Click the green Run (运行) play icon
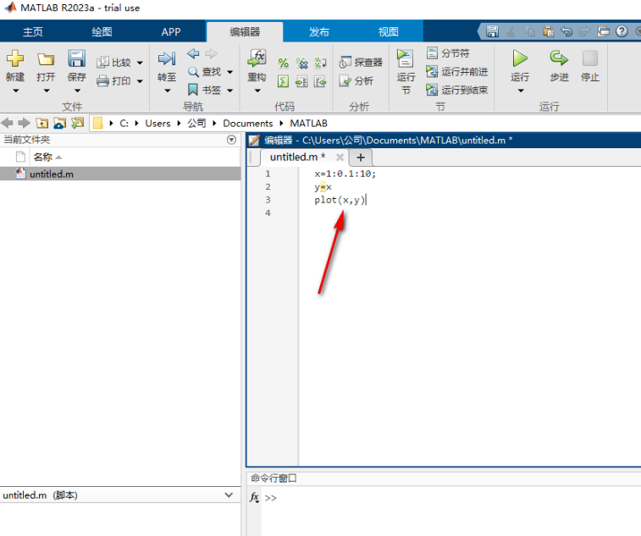 click(520, 58)
